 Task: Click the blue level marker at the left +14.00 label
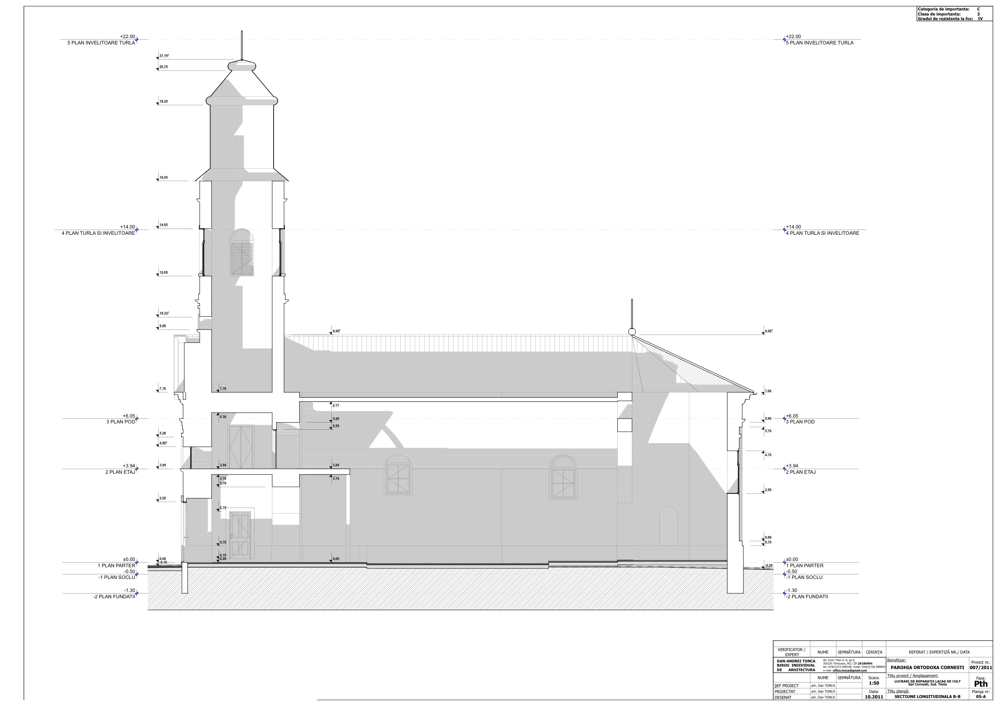[x=137, y=230]
